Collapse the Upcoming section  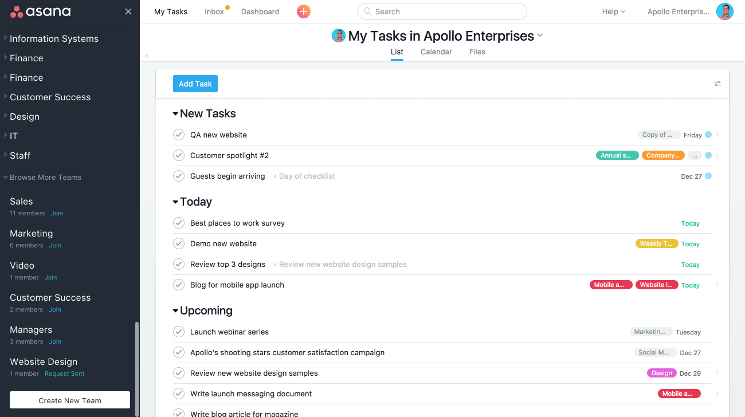tap(175, 311)
